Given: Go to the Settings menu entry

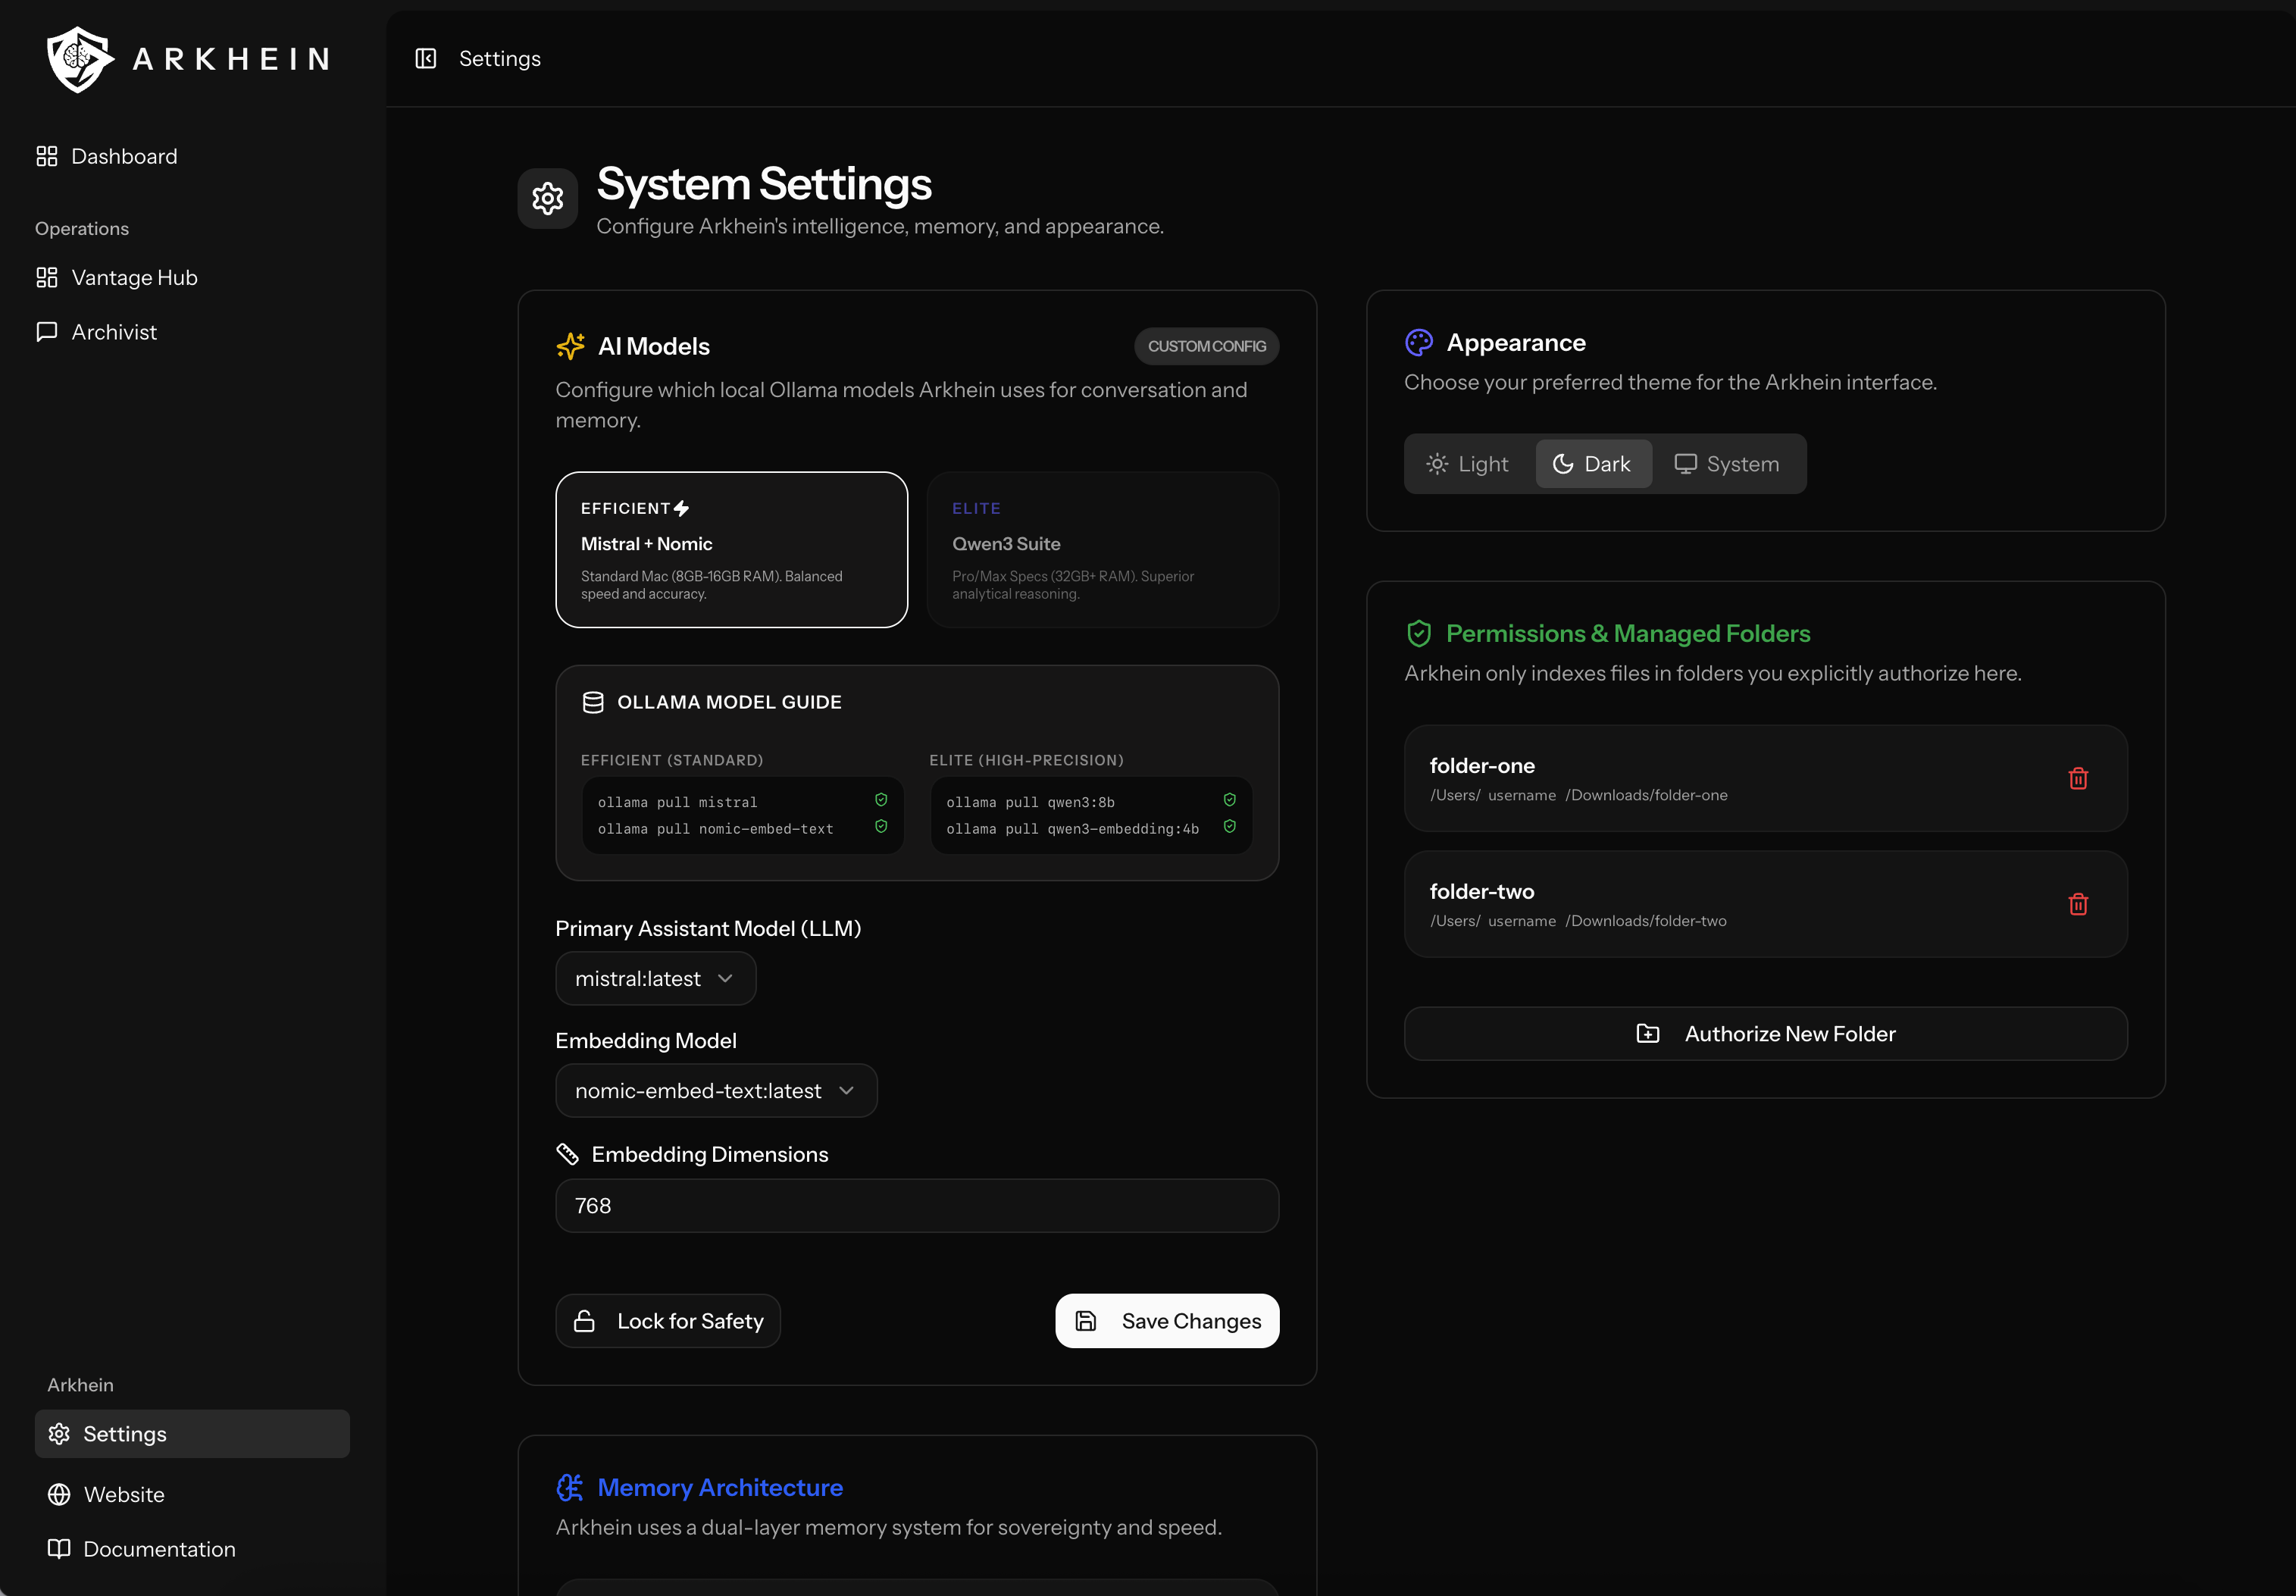Looking at the screenshot, I should click(125, 1433).
